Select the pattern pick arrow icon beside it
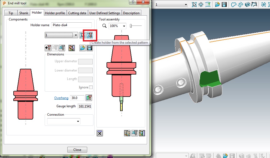The width and height of the screenshot is (270, 158). pos(82,35)
